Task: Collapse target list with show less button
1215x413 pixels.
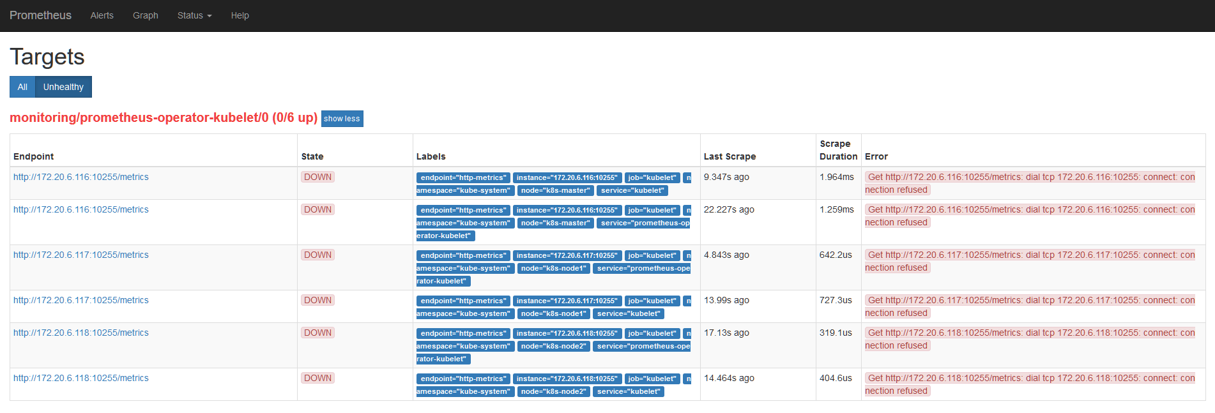Action: click(342, 119)
